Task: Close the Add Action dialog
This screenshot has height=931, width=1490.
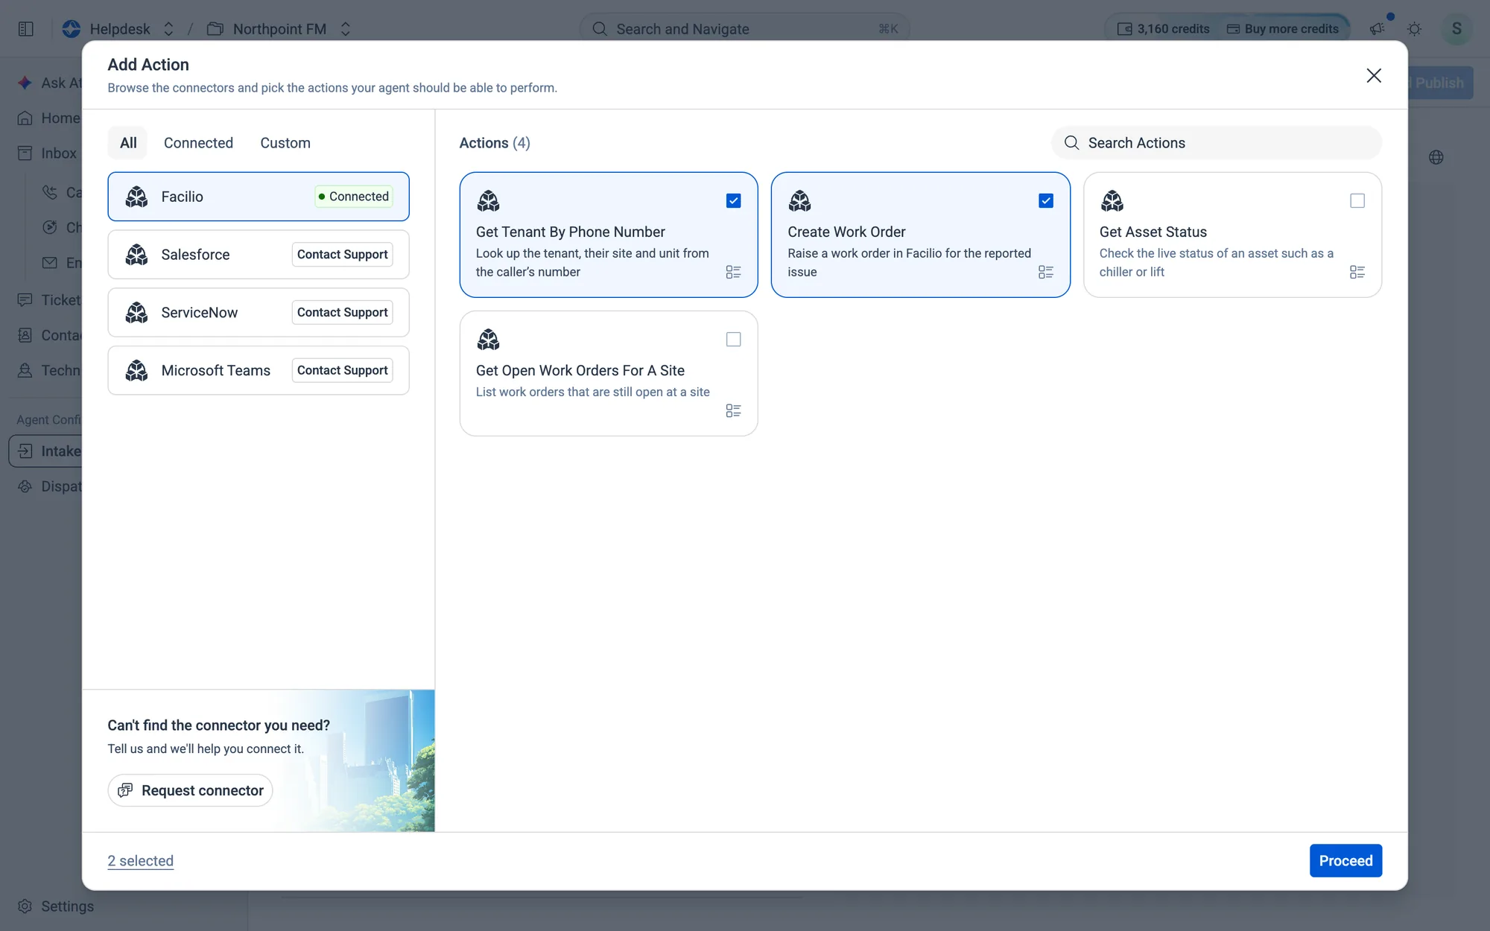Action: coord(1374,75)
